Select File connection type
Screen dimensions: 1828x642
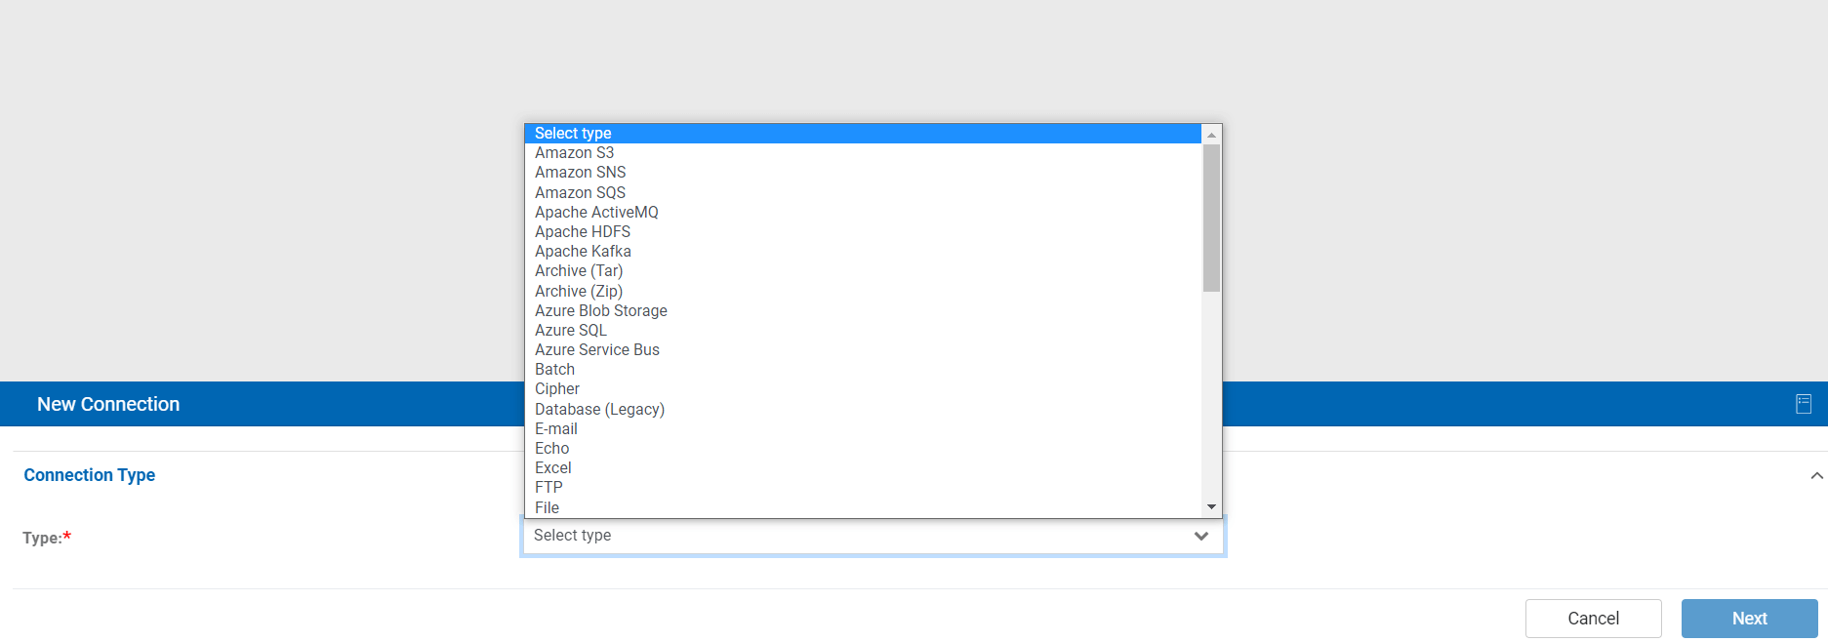863,507
